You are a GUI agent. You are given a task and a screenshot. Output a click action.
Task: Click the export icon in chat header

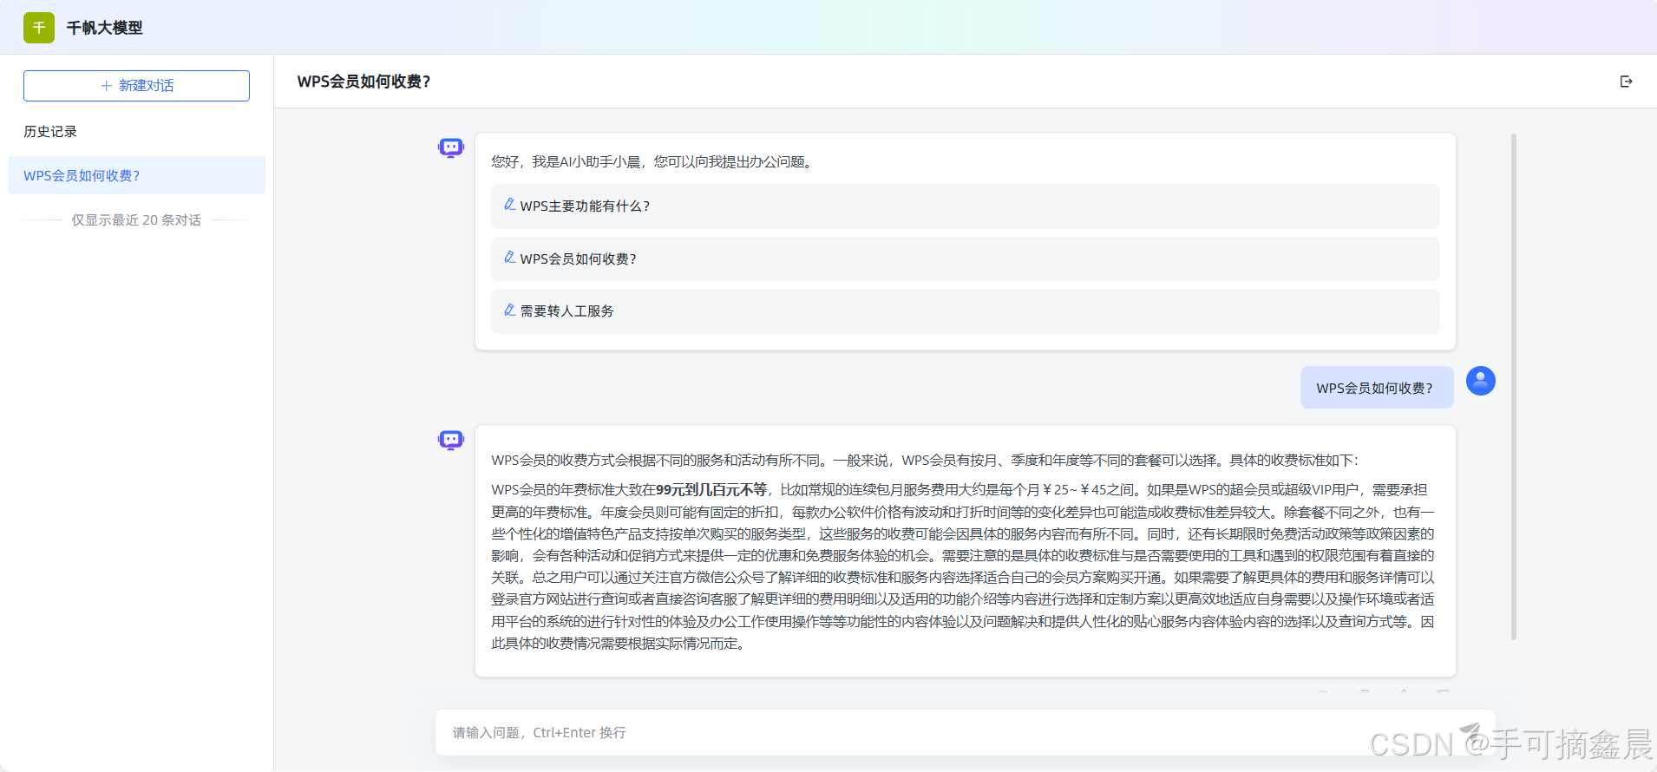(x=1626, y=82)
